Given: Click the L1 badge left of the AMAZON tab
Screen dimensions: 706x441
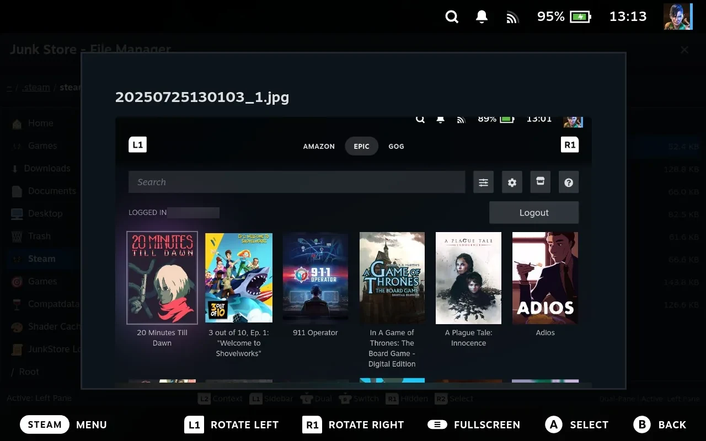Looking at the screenshot, I should point(138,145).
